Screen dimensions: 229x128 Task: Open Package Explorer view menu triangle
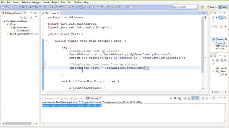[36, 17]
